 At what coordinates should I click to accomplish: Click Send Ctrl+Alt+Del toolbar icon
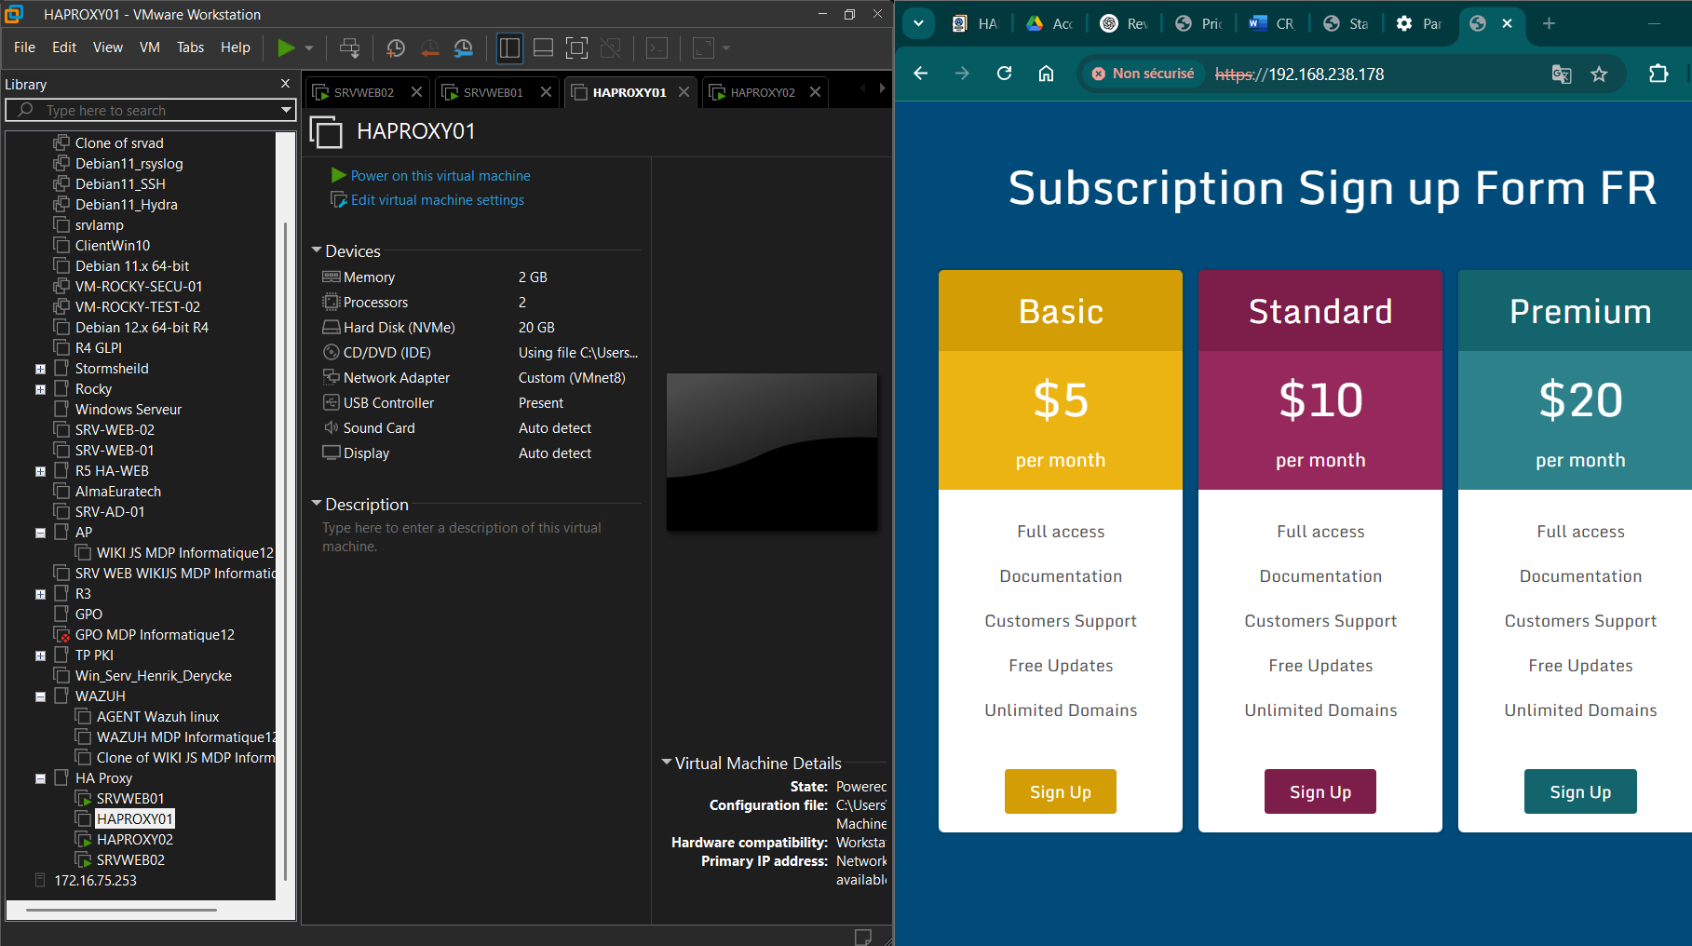click(350, 47)
